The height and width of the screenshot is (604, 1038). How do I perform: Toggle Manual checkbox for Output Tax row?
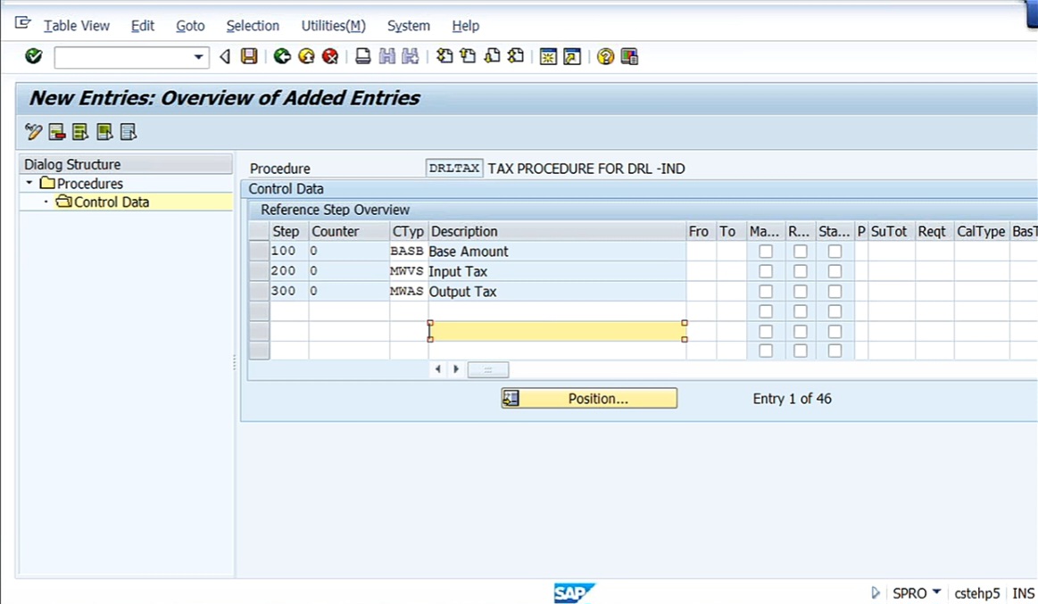coord(766,291)
